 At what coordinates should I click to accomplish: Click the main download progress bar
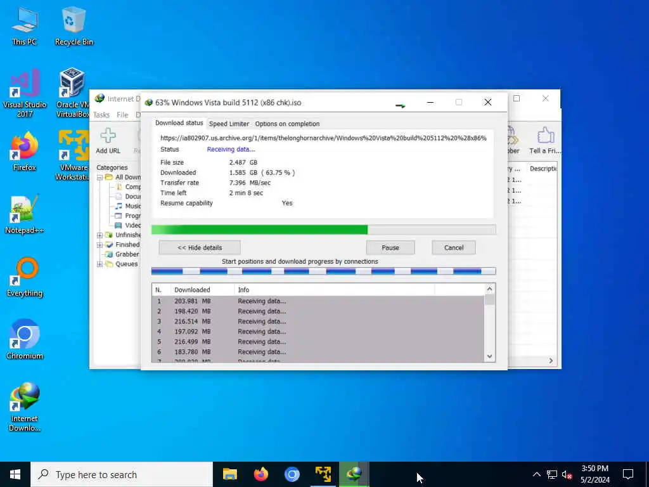[x=323, y=230]
